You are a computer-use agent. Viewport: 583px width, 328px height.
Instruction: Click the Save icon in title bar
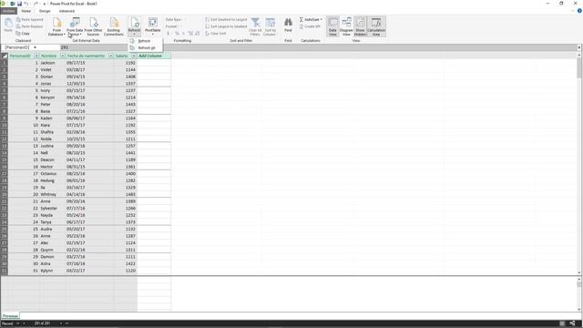19,4
